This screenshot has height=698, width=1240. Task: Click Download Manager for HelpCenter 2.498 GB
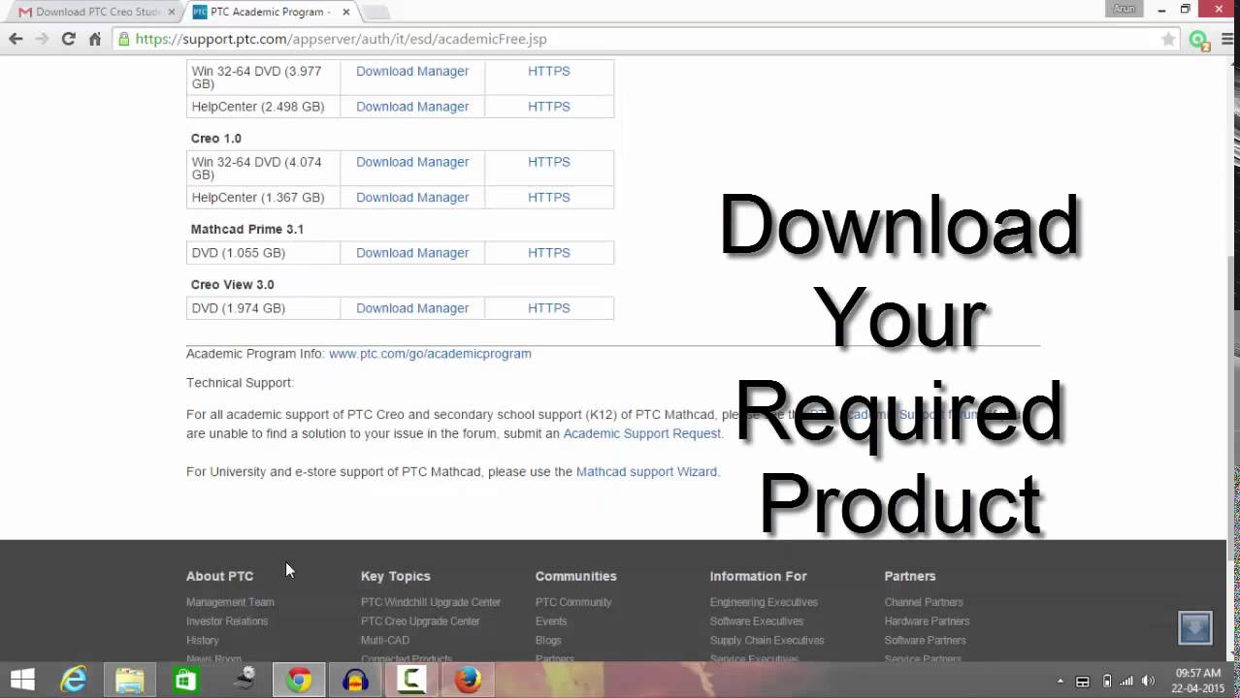click(x=411, y=107)
